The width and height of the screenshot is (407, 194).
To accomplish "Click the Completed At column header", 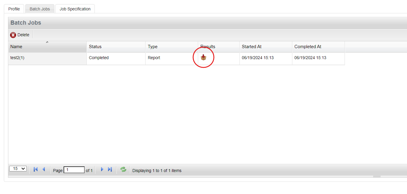I will [x=307, y=47].
